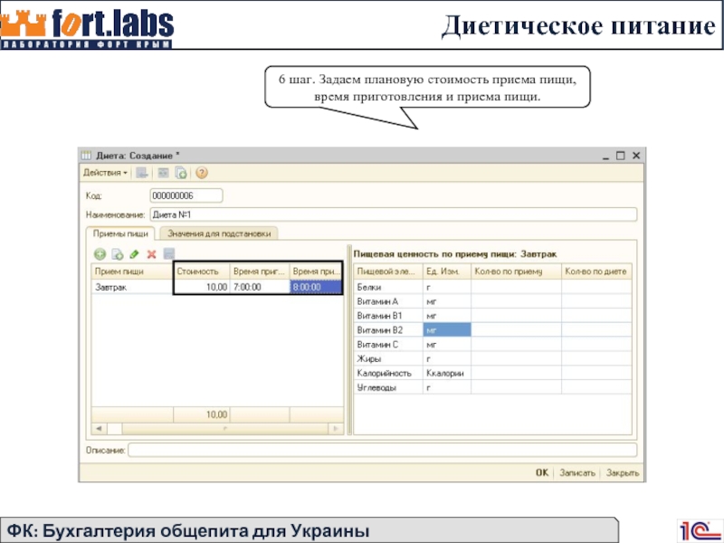Click highlighted мг cell in Витамин В2 row
Viewport: 724px width, 543px height.
coord(446,330)
